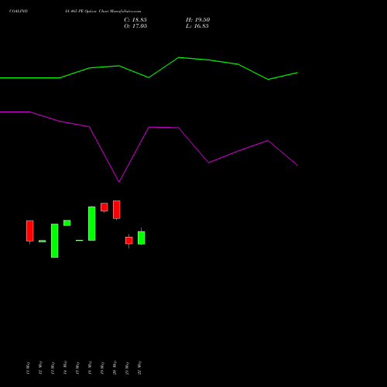Click the purple line's lowest dip
This screenshot has height=387, width=387.
(119, 182)
